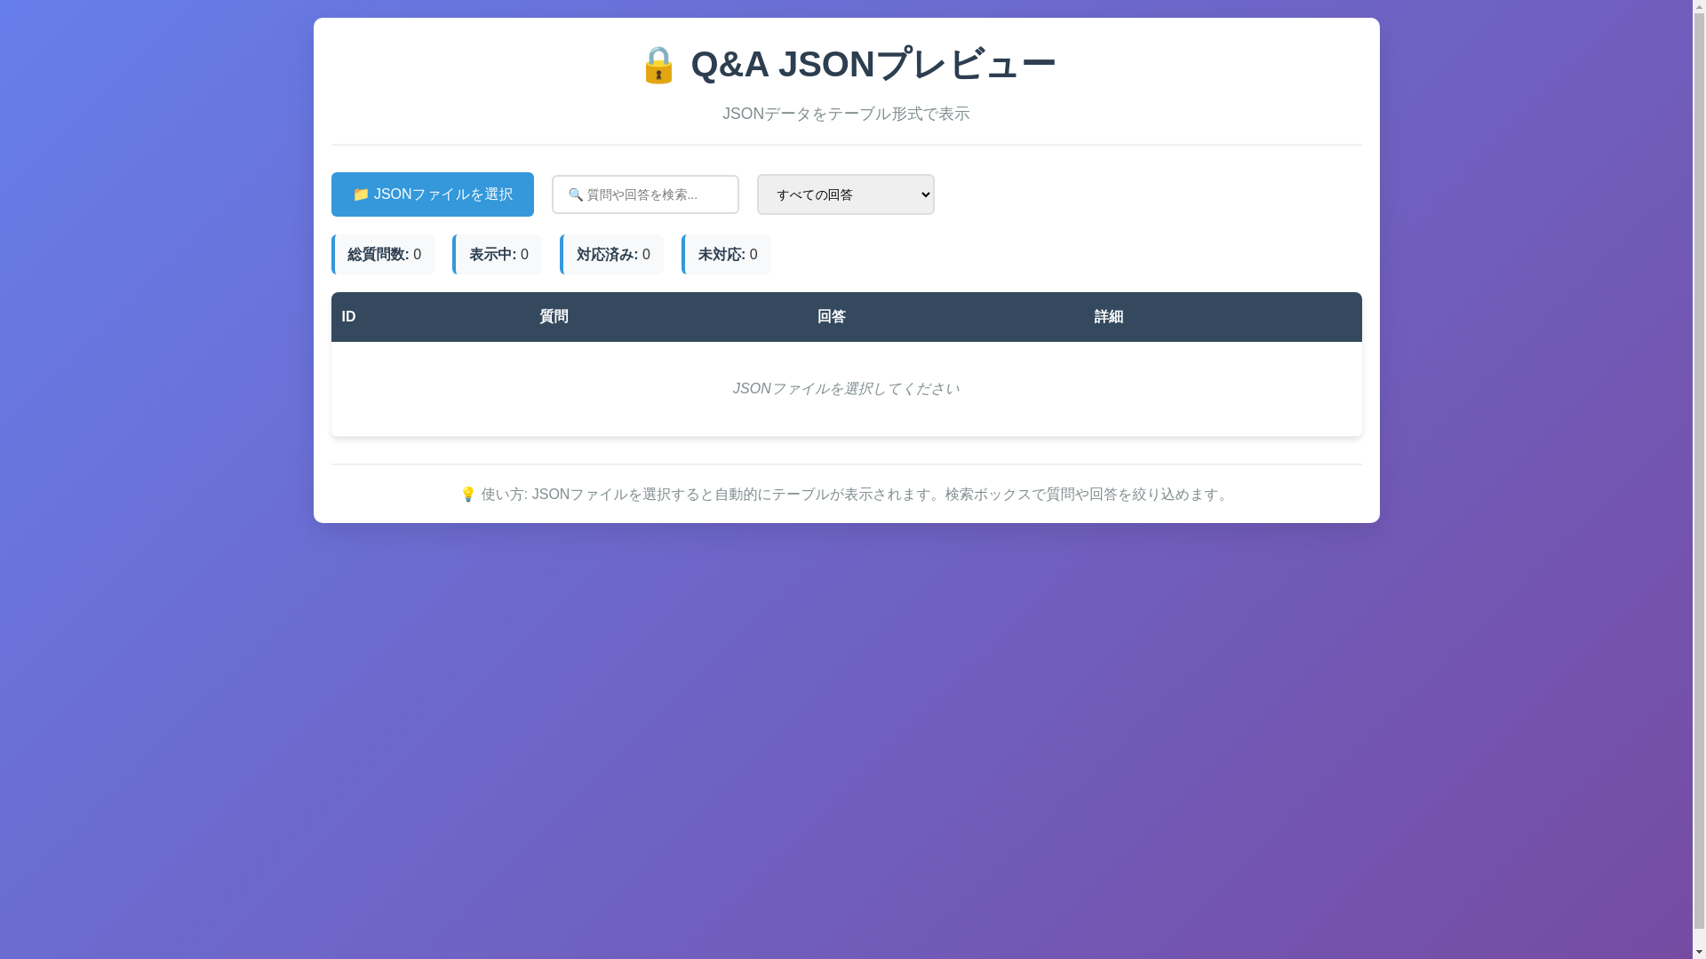Focus the 質問や回答を検索 search field
1706x959 pixels.
click(x=645, y=194)
